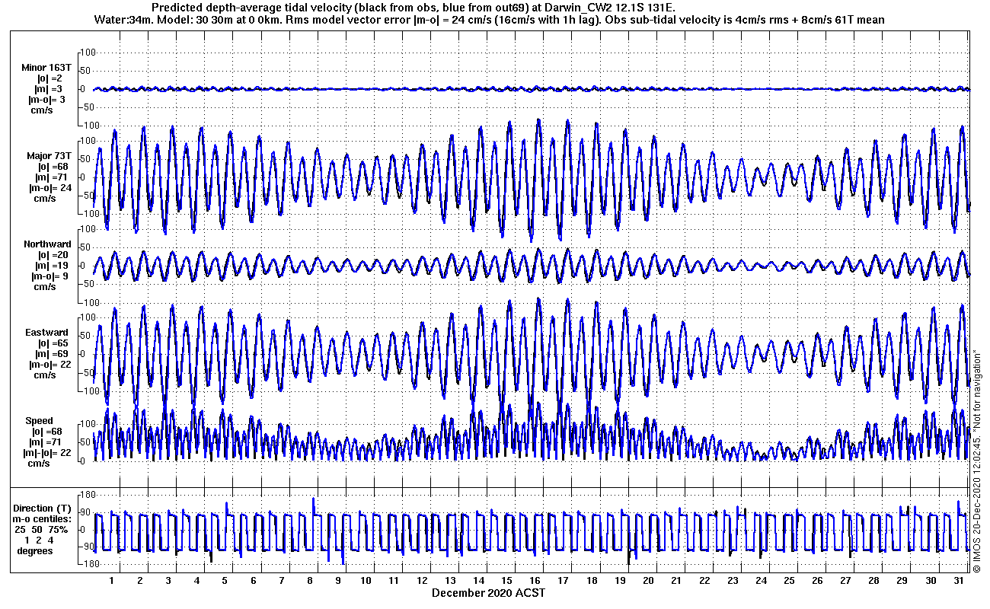The image size is (990, 609).
Task: Click date tick '30' on the x-axis
Action: tap(930, 581)
